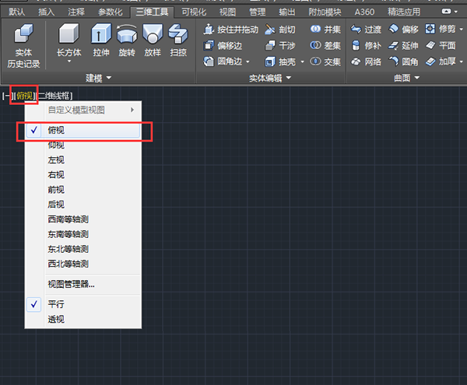Switch to the 插入 ribbon tab
This screenshot has width=467, height=385.
tap(46, 12)
